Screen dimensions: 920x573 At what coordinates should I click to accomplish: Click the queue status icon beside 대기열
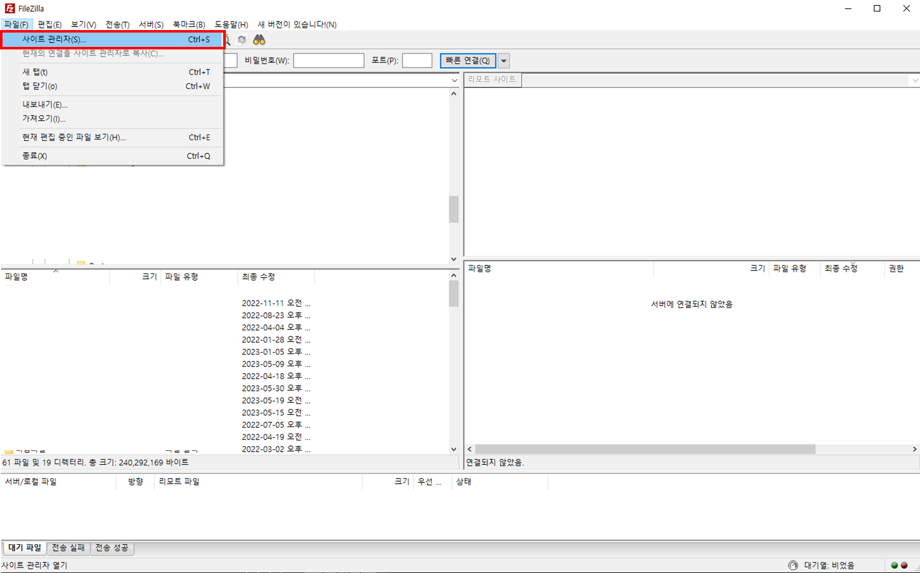(x=793, y=565)
